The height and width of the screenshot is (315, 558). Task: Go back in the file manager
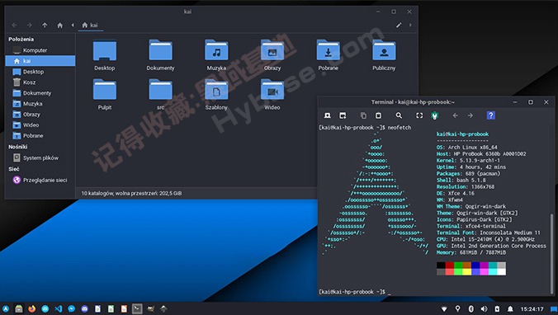pyautogui.click(x=15, y=26)
